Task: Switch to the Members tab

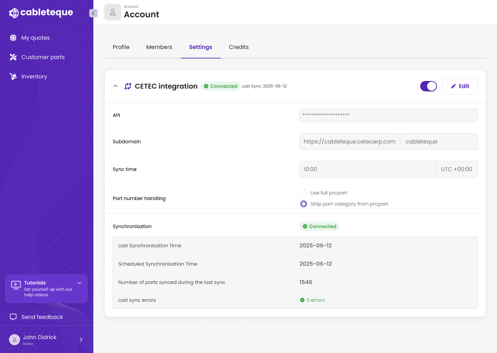Action: 159,47
